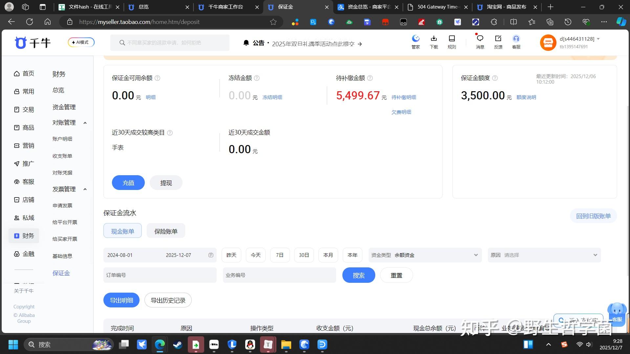
Task: Open the Windows Start menu
Action: (13, 344)
